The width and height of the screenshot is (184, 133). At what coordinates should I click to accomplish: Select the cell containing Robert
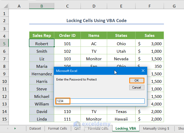coord(42,44)
